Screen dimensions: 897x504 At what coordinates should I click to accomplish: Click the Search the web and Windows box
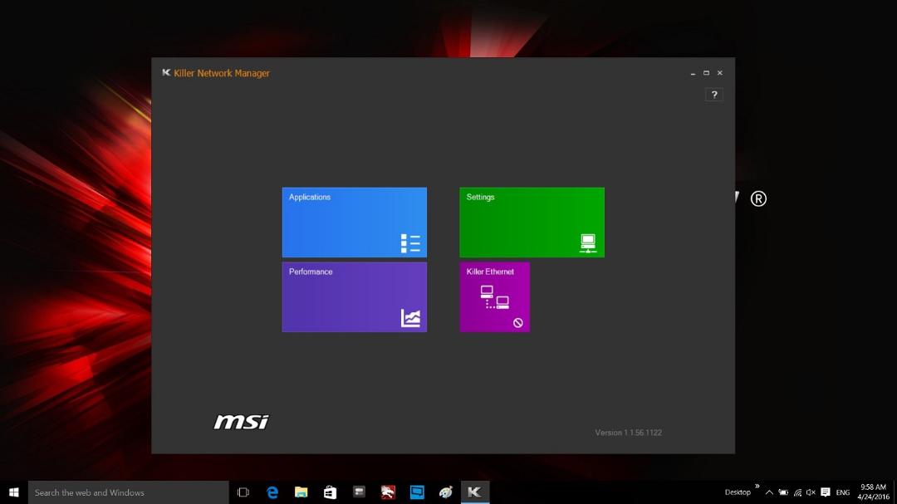coord(128,492)
